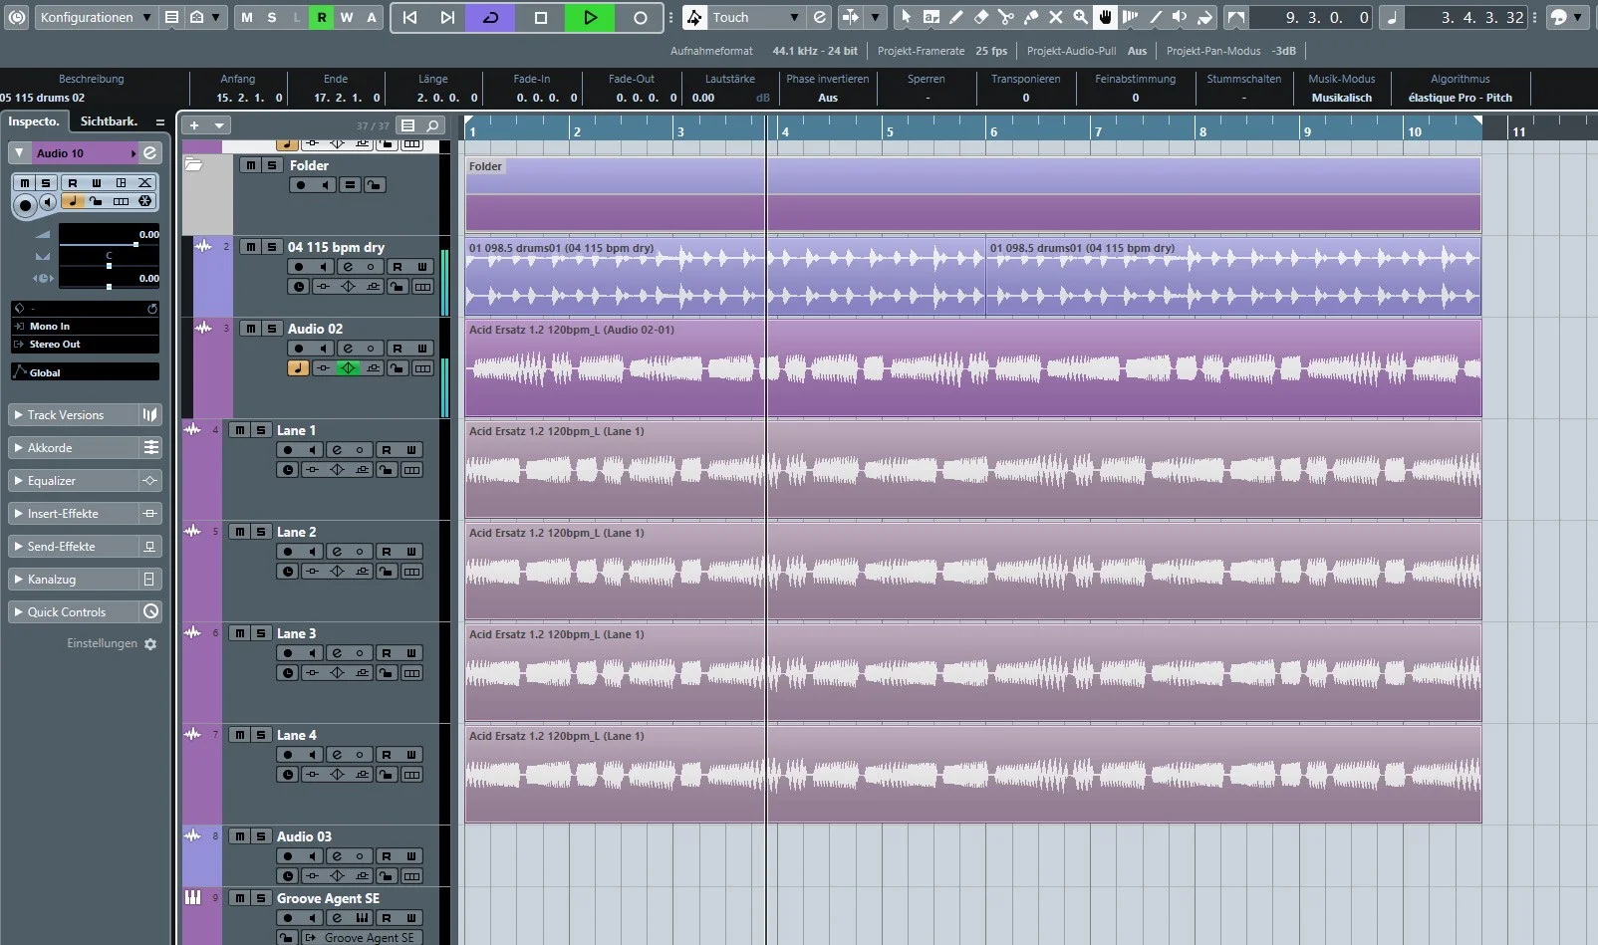This screenshot has width=1598, height=945.
Task: Open track search magnifier in track list
Action: (432, 125)
